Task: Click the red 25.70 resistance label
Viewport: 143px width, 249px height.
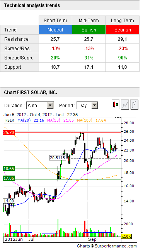Action: coord(9,132)
